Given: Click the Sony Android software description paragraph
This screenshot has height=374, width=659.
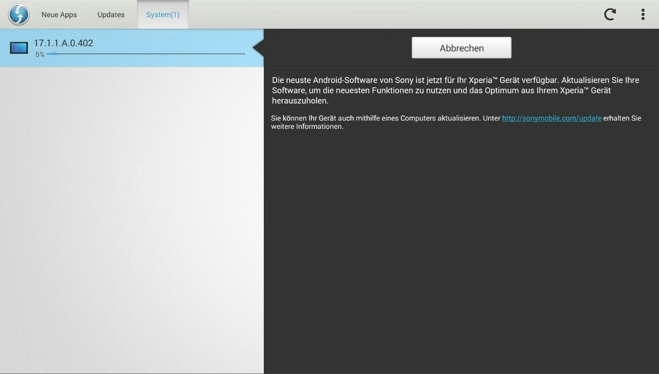Looking at the screenshot, I should (x=456, y=90).
